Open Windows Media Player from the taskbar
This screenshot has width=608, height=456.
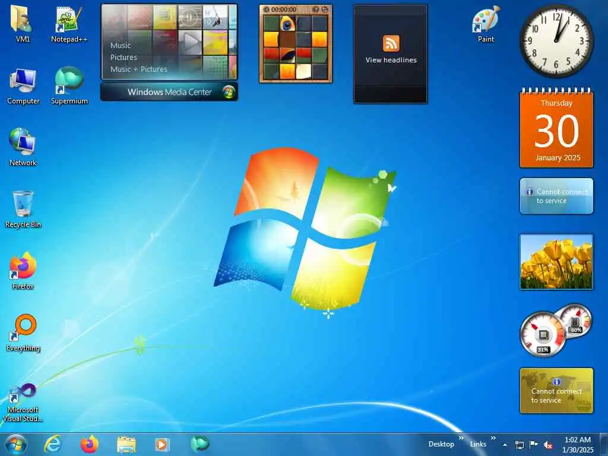point(162,445)
